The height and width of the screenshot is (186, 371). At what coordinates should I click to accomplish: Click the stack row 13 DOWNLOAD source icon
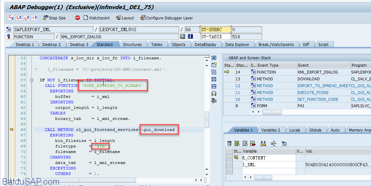point(254,79)
